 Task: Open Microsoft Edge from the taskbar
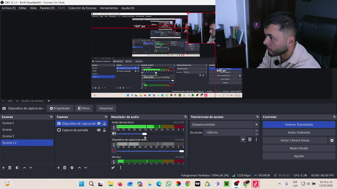tap(159, 184)
